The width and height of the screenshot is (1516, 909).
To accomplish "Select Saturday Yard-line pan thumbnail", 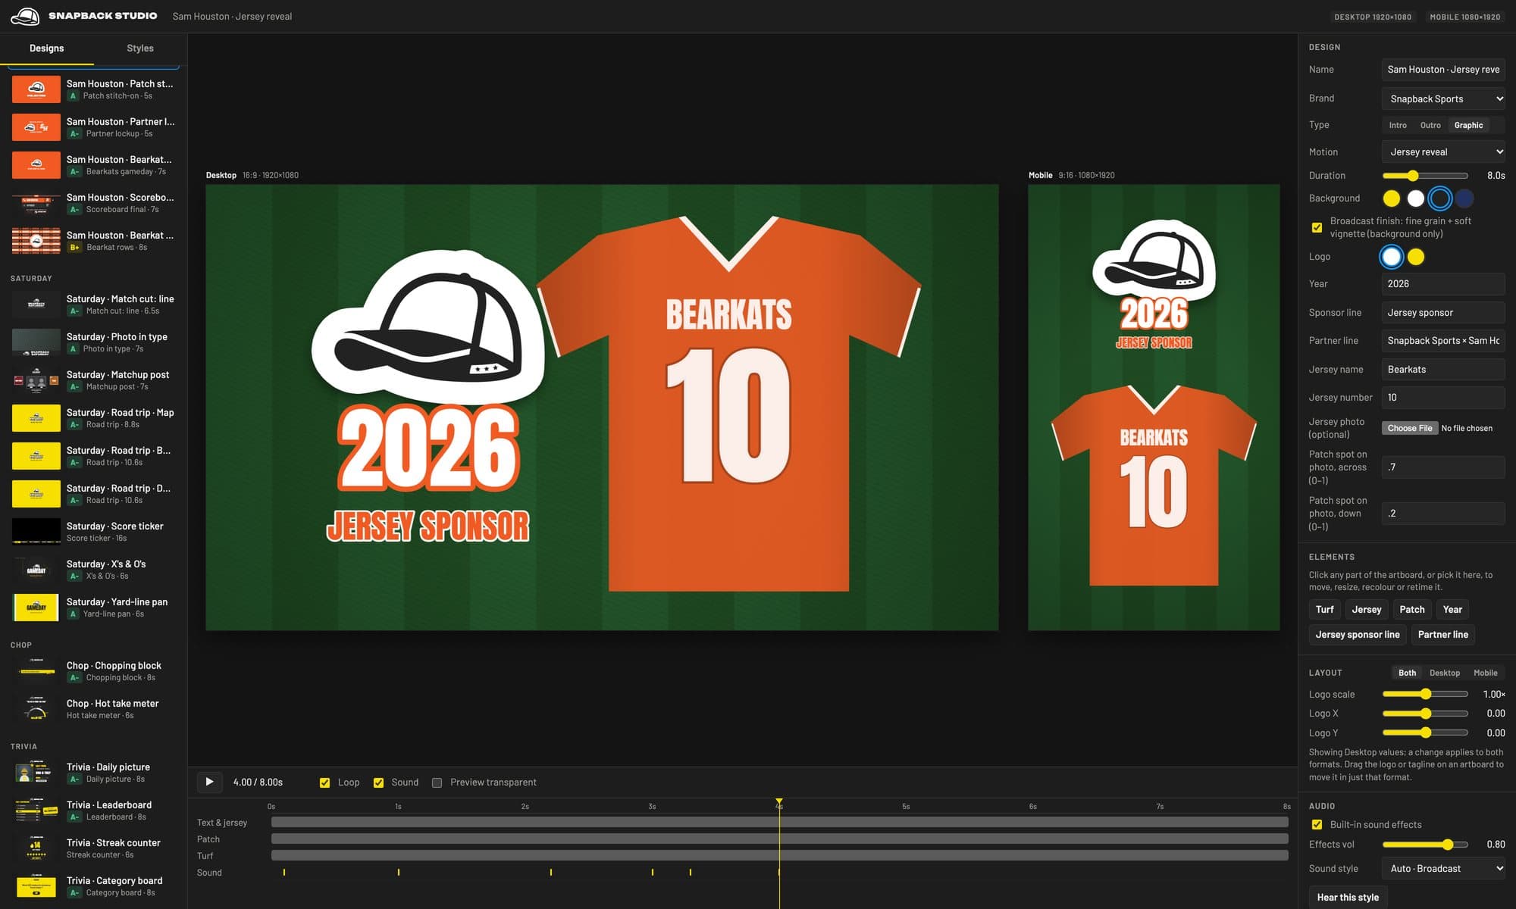I will click(36, 608).
